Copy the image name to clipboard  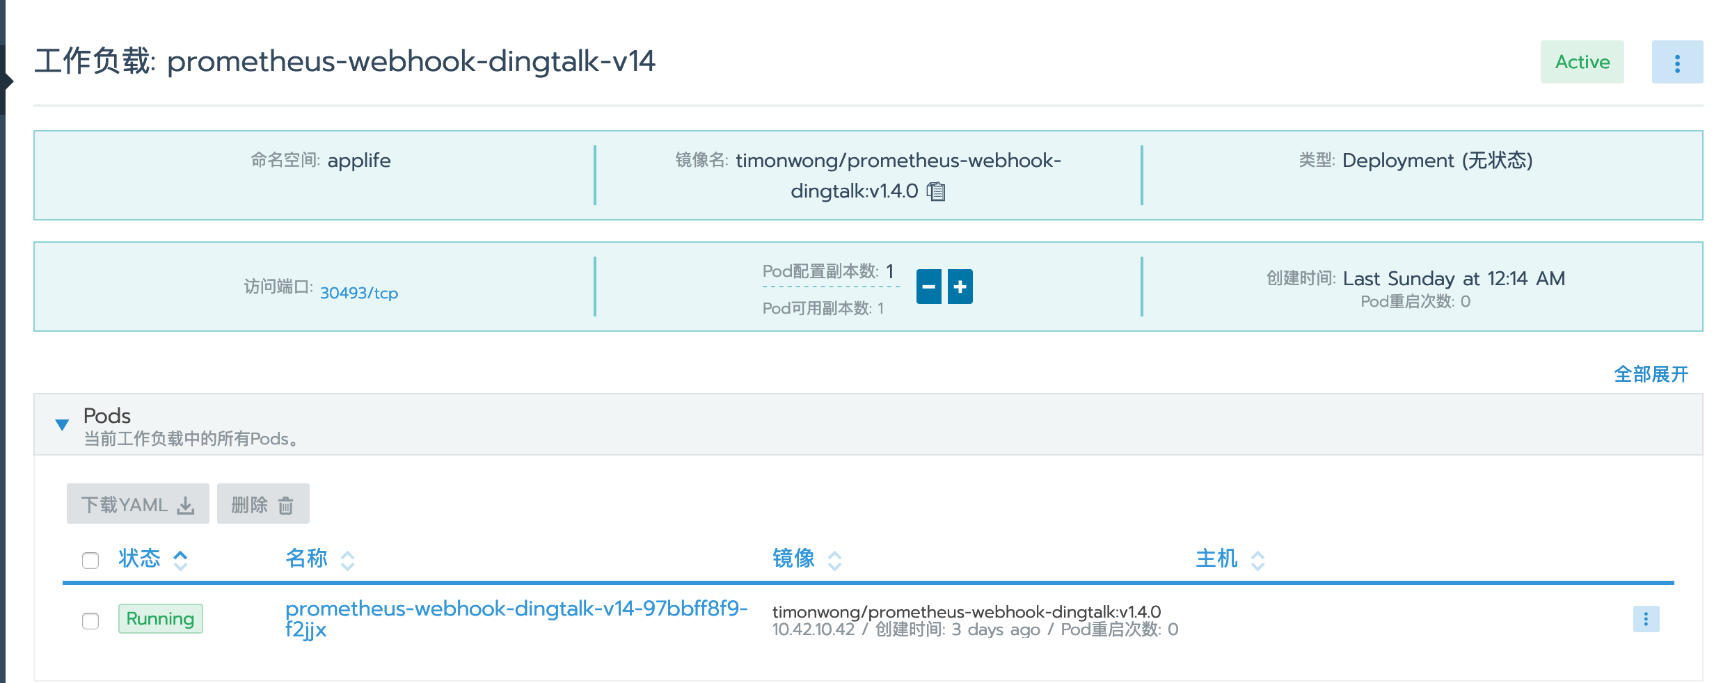(x=937, y=192)
